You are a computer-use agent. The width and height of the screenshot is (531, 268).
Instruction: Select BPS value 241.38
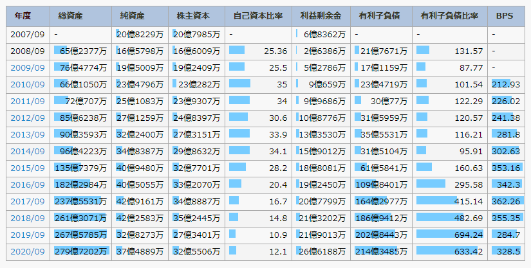[506, 118]
